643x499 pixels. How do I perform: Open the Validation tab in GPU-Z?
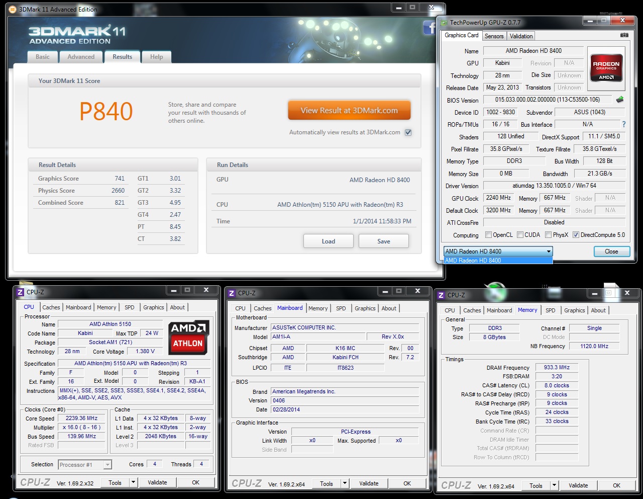(x=521, y=36)
